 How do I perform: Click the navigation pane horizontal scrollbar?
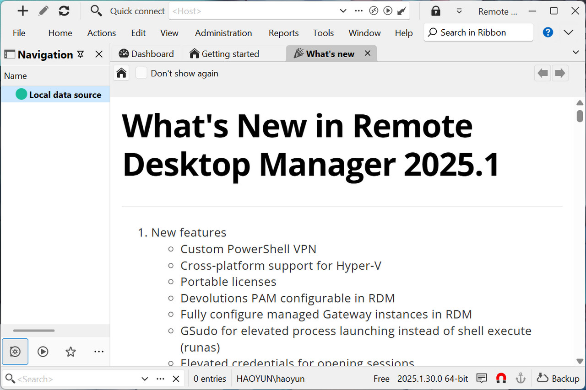point(34,331)
